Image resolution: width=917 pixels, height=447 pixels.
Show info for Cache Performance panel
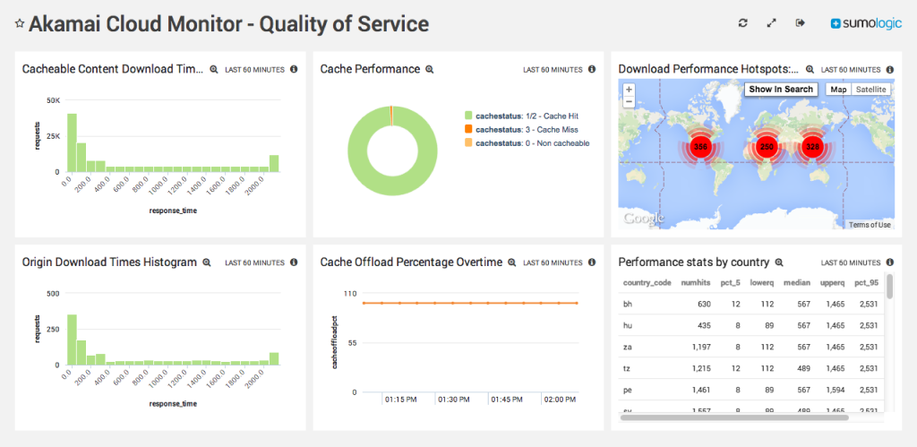[x=592, y=69]
